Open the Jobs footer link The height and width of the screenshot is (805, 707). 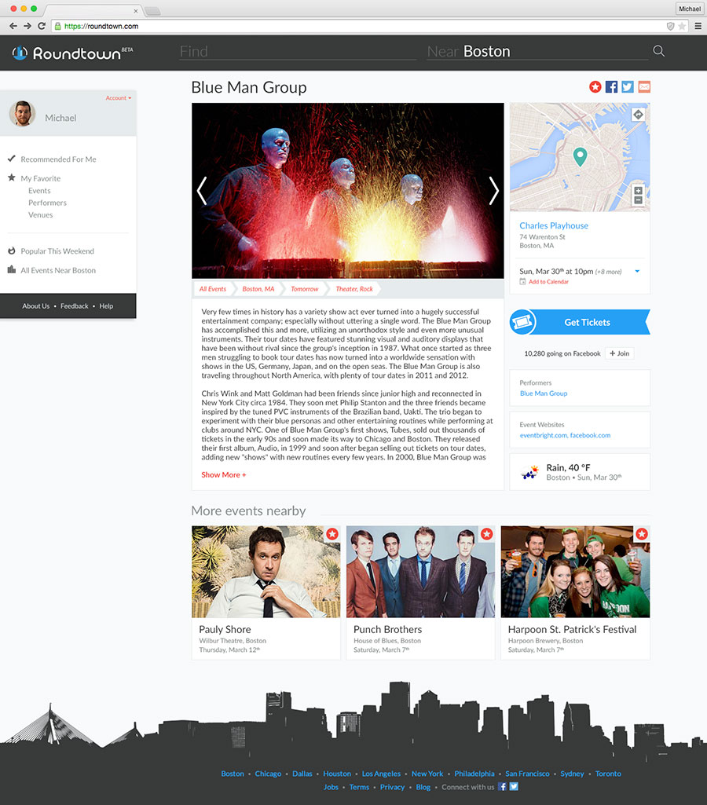[331, 787]
